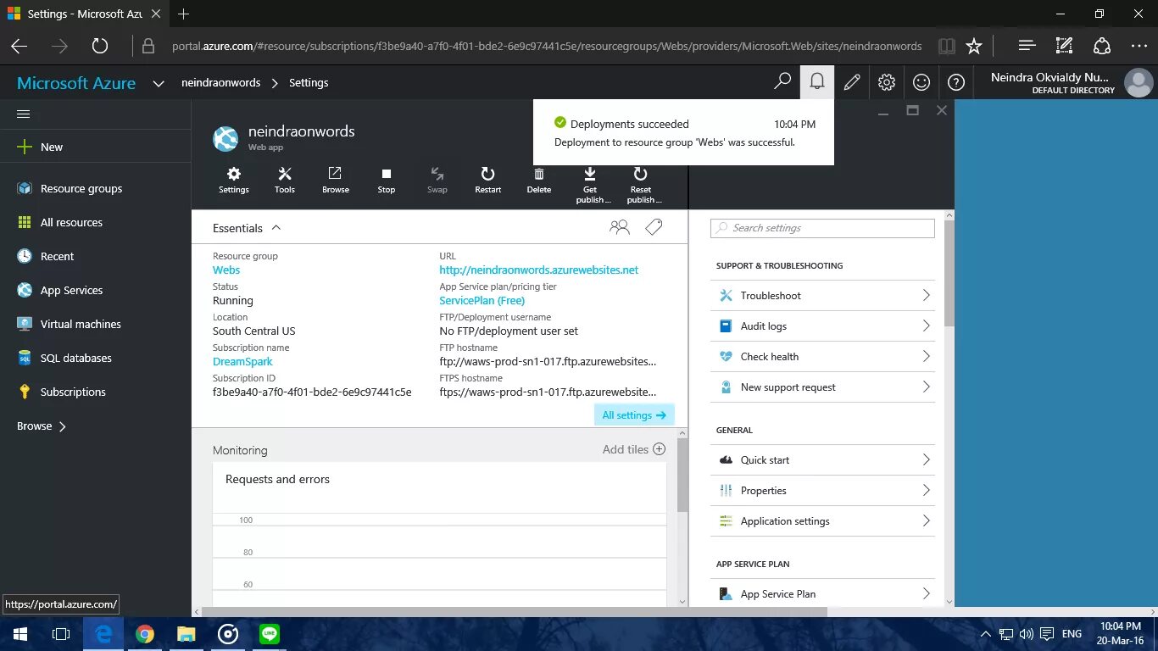Screen dimensions: 1158x651
Task: Restart the web app
Action: 488,180
